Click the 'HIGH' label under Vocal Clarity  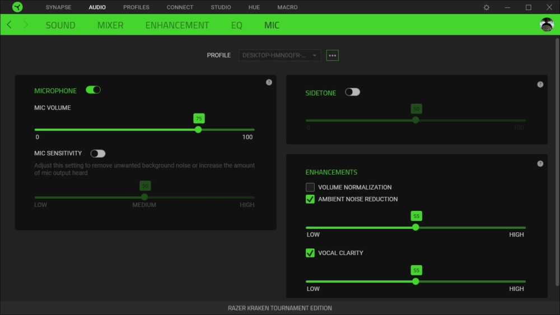point(516,289)
